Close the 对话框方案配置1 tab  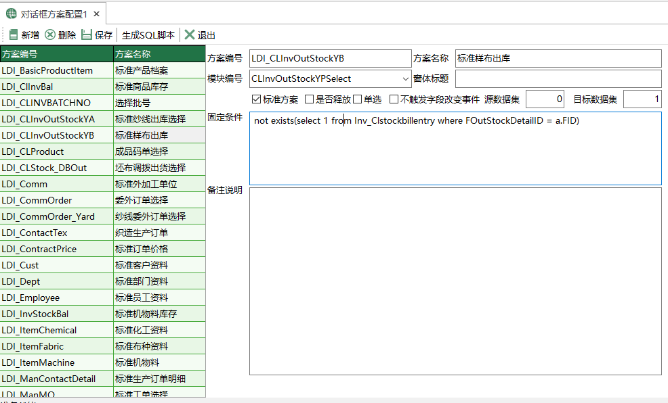pyautogui.click(x=97, y=14)
